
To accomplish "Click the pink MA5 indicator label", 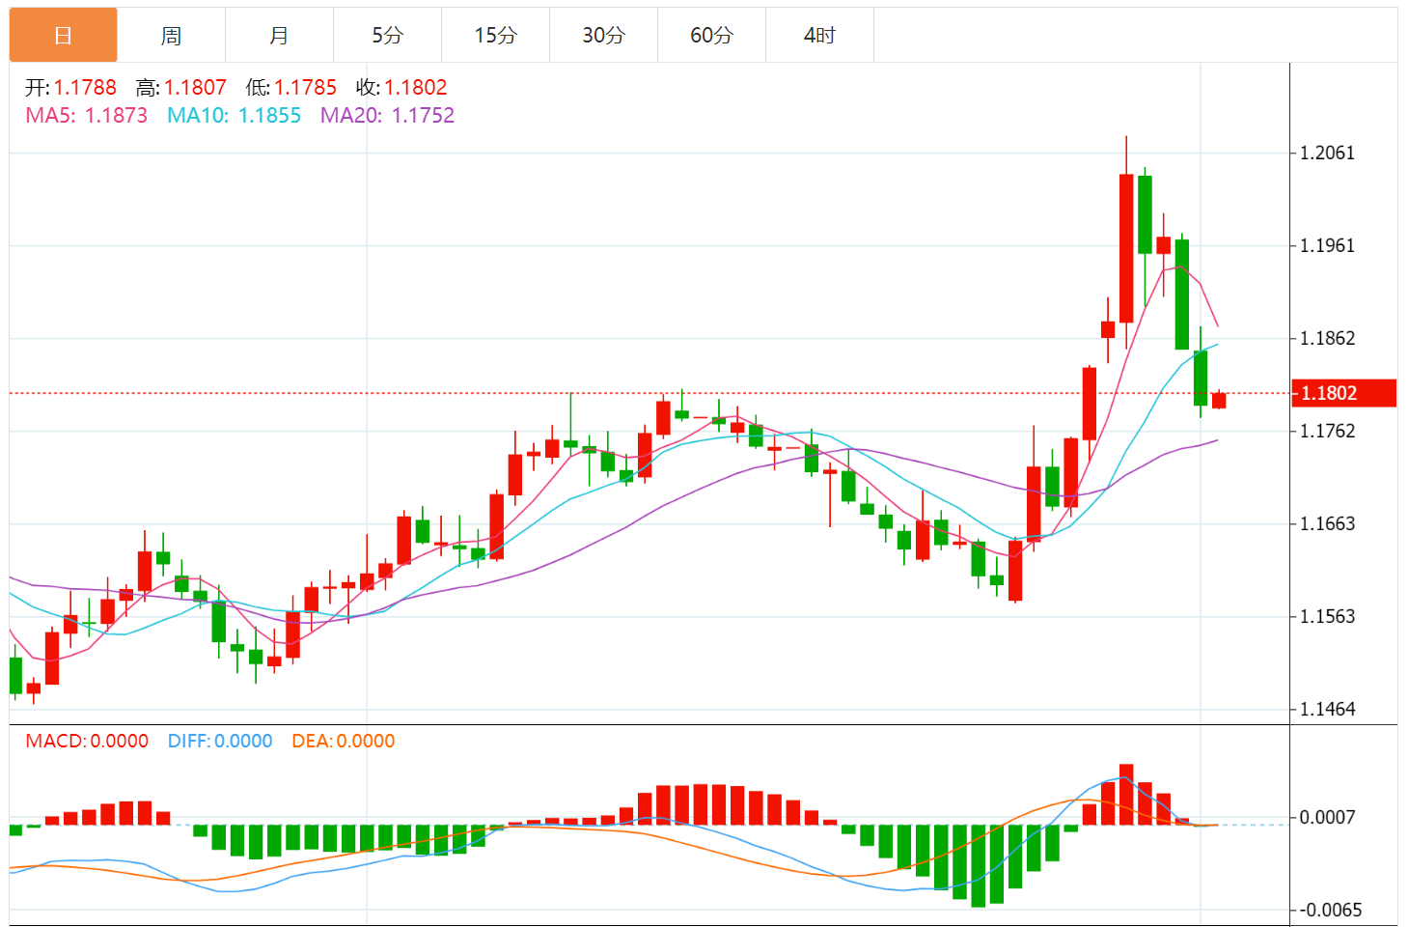I will pyautogui.click(x=87, y=116).
